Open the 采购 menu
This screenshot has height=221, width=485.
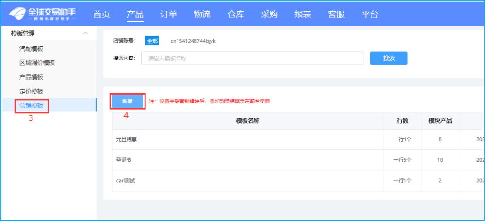[x=269, y=15]
